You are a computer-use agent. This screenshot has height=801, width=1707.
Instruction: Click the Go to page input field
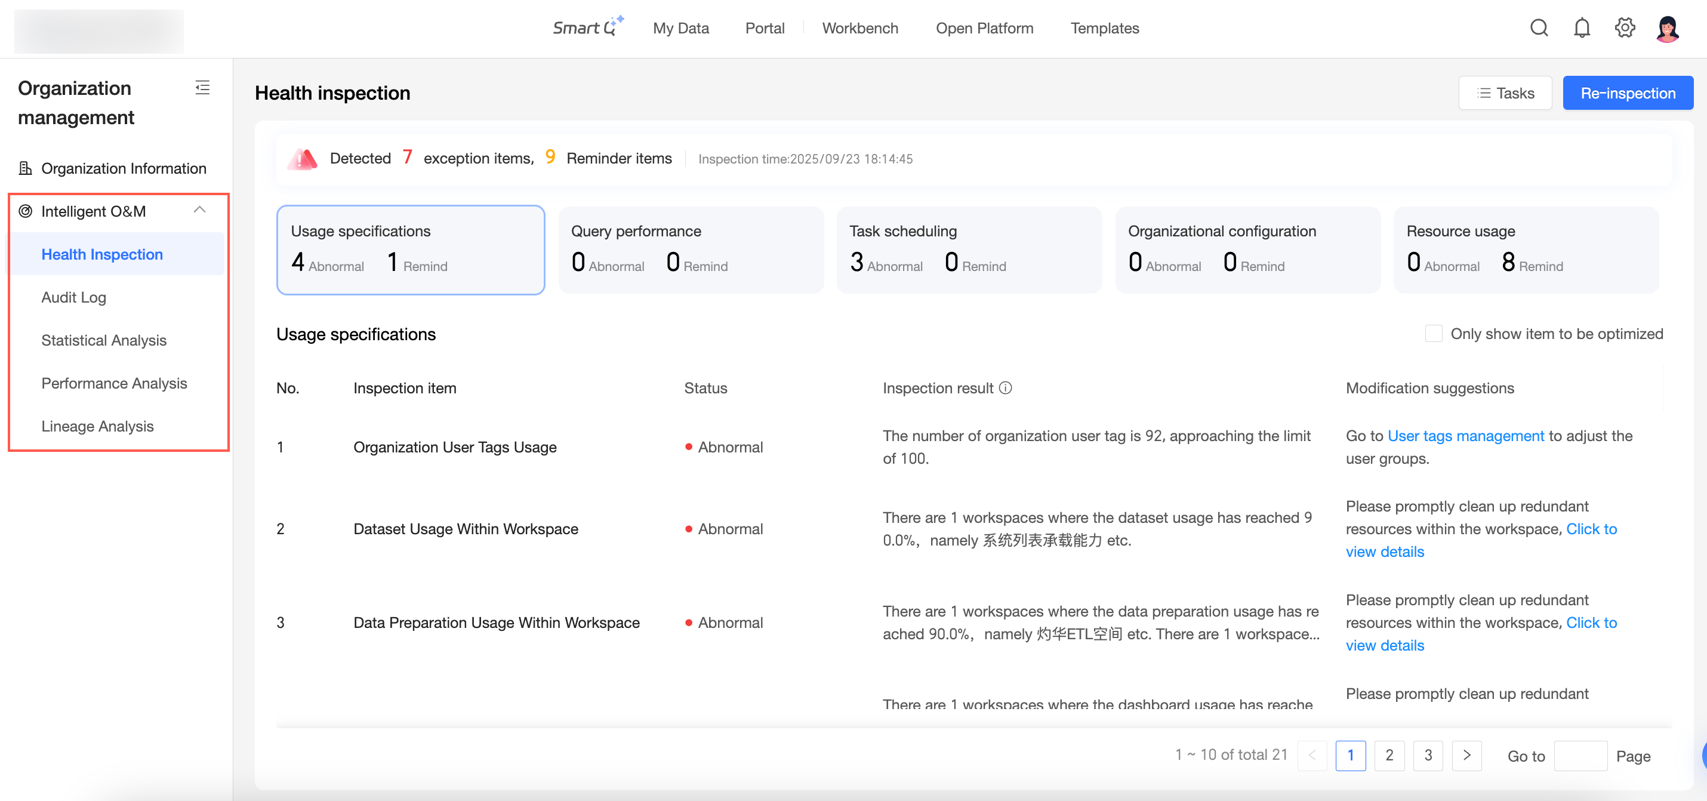click(x=1580, y=756)
